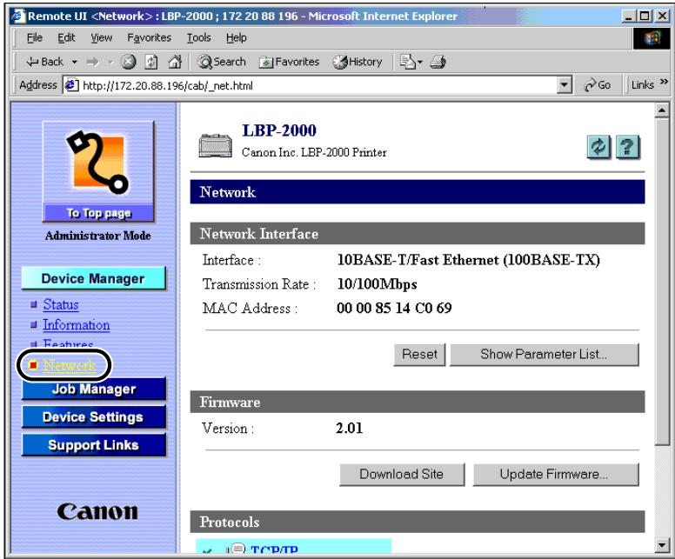Click the 10/100Mbps transmission rate text
The image size is (675, 559).
pos(378,284)
